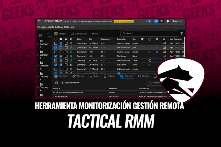Click the pending clock icon in NY Office 1 row
Image resolution: width=221 pixels, height=147 pixels.
coord(150,61)
